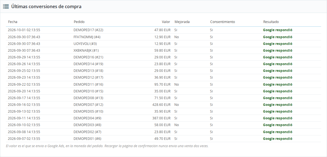Select order DEMOPED17 (#22)
The image size is (327, 157).
pyautogui.click(x=88, y=30)
